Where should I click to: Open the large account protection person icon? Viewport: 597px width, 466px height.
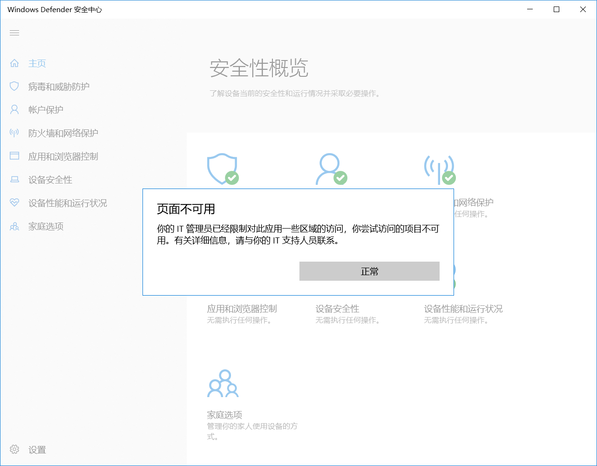(x=331, y=169)
